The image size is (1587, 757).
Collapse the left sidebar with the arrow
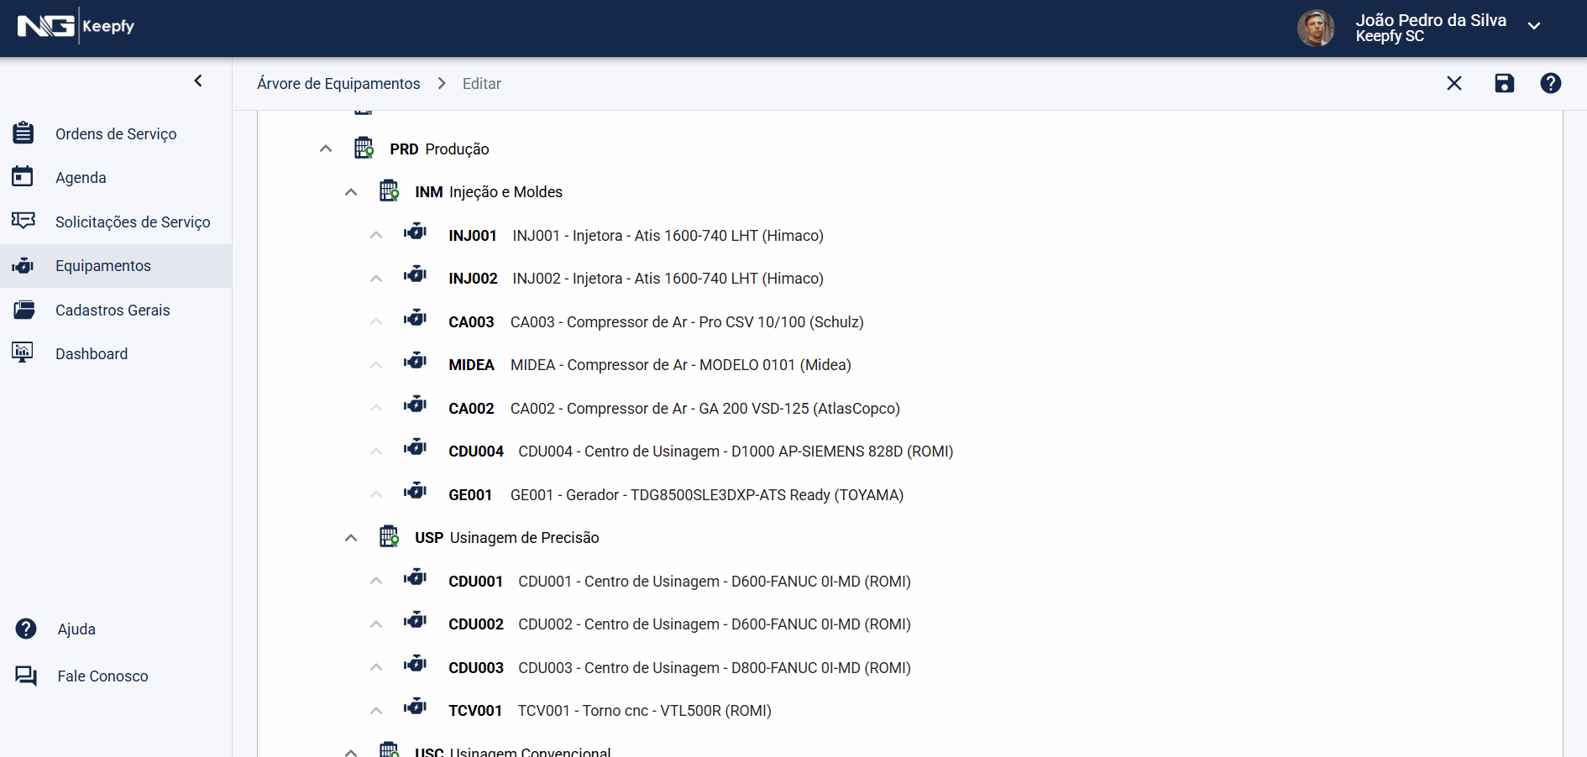(x=198, y=81)
